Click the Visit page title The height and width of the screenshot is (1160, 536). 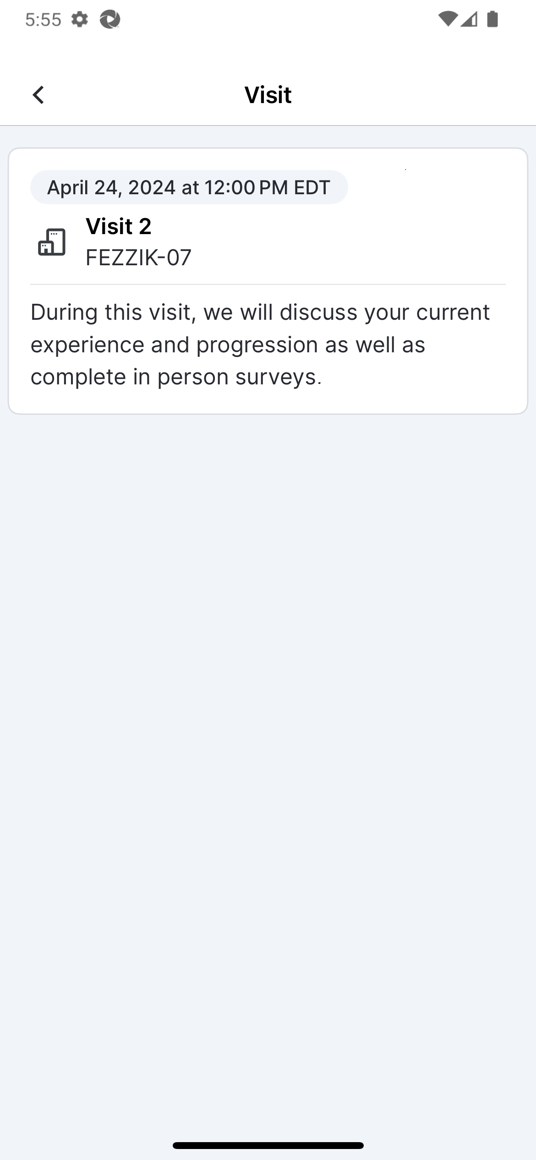point(268,95)
